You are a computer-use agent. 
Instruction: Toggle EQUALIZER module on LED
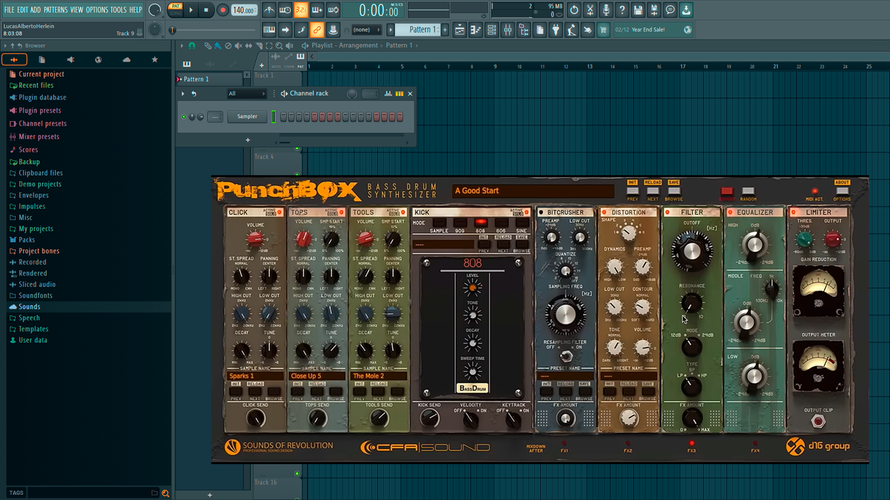[730, 212]
